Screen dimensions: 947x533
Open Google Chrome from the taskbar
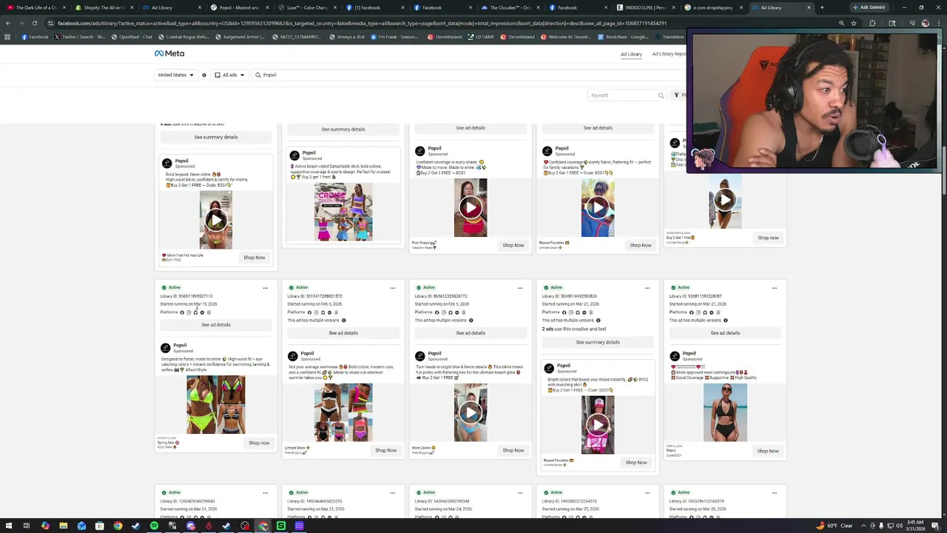pos(118,526)
